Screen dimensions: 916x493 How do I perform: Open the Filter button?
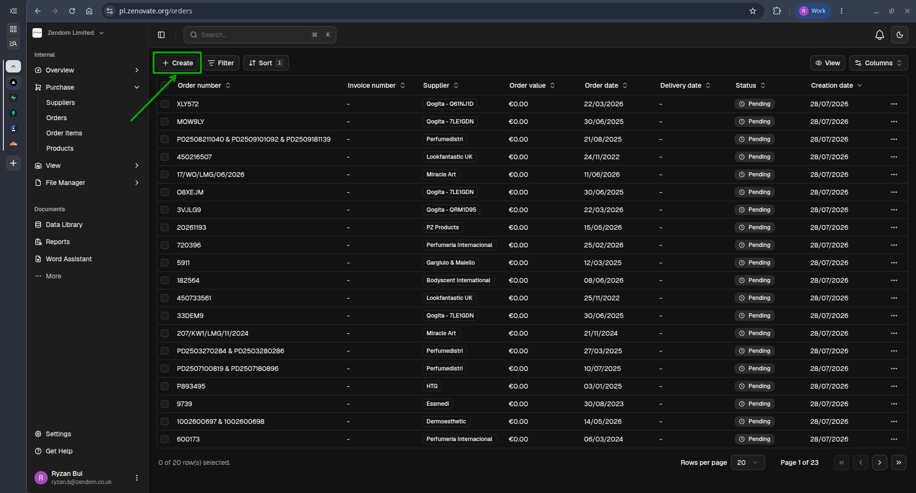pyautogui.click(x=221, y=63)
